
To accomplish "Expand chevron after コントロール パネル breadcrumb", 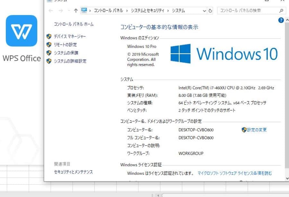I will [x=127, y=11].
